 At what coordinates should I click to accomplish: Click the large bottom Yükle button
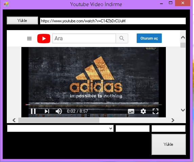coord(169,144)
